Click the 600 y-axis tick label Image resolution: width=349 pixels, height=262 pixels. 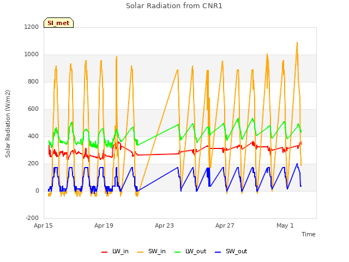pyautogui.click(x=33, y=109)
